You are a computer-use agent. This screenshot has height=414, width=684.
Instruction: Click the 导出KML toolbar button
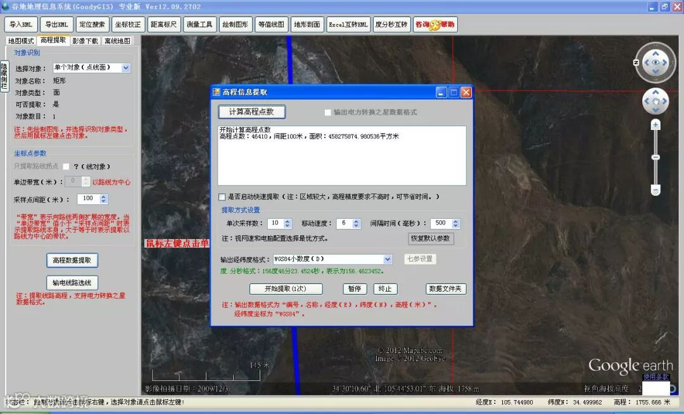57,25
